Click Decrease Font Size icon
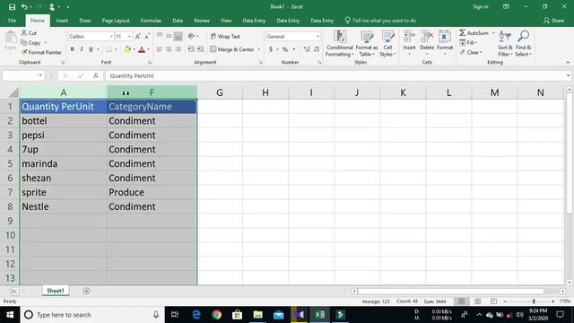 147,36
